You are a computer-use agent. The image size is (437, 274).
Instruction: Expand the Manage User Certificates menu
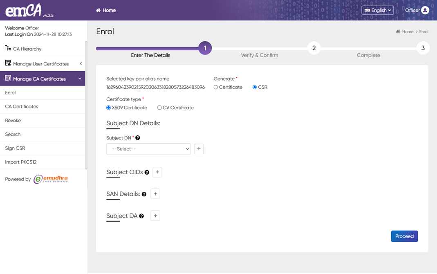coord(43,64)
